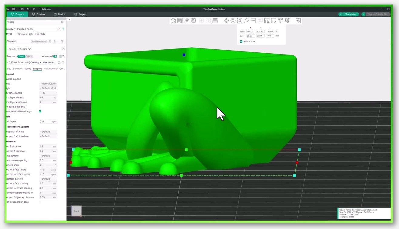Edit the Creality K1 Max printer preset
399x229 pixels.
(59, 29)
